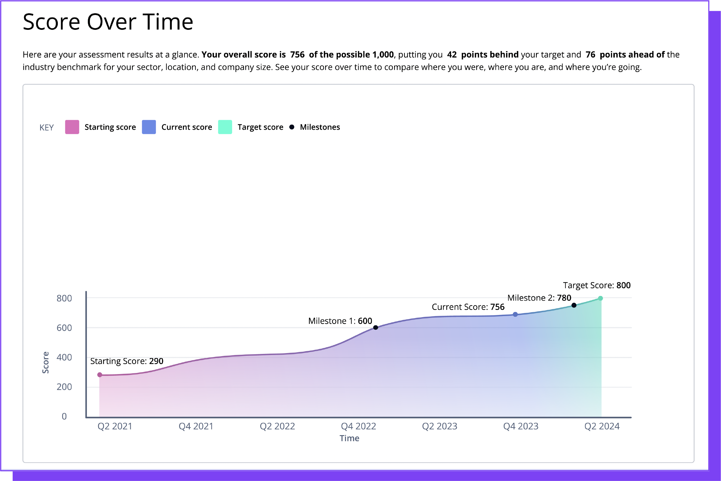Select the Milestone 1 data point
This screenshot has height=481, width=721.
pos(376,328)
